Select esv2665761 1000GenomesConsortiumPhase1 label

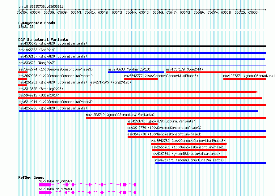[x=188, y=147]
